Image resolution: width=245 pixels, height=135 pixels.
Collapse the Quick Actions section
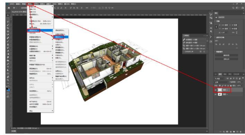pyautogui.click(x=215, y=52)
